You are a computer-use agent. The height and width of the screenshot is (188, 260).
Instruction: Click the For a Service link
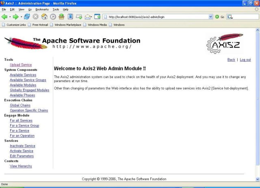coord(19,130)
